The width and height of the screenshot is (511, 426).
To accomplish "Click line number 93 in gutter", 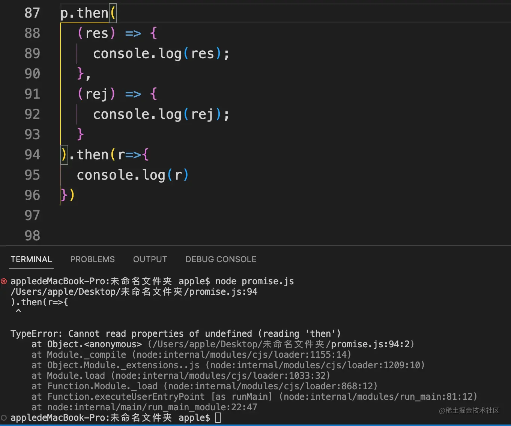I will (32, 135).
